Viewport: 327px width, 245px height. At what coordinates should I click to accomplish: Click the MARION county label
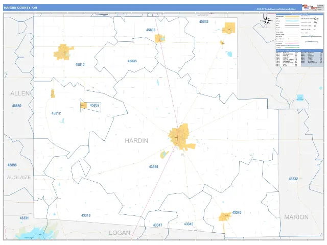point(296,217)
